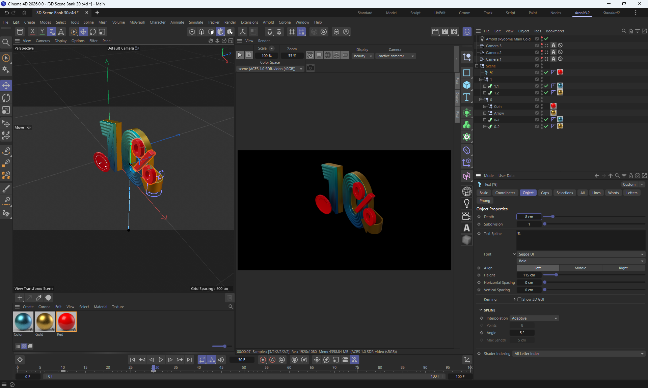
Task: Click the Text spline tool icon
Action: 467,97
